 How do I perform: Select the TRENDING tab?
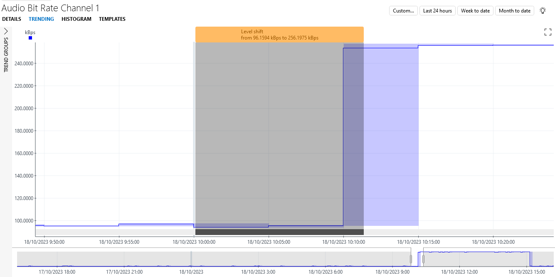[x=41, y=19]
